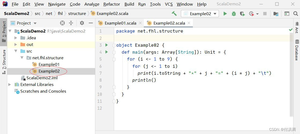Hide the Project tool window
Screen dimensions: 300x134
pyautogui.click(x=91, y=23)
